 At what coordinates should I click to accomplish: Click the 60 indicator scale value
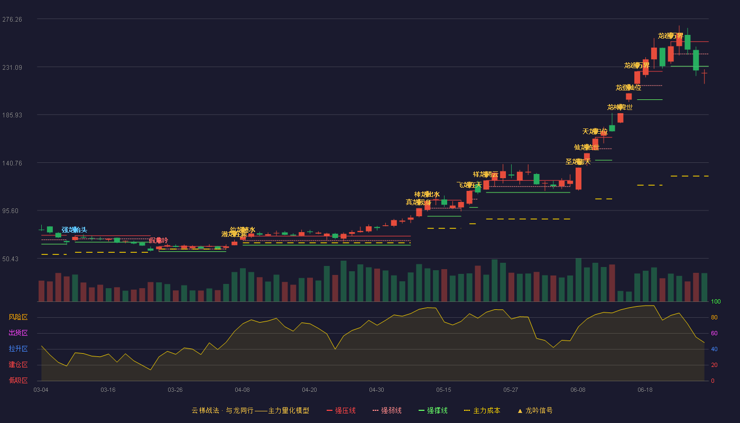(x=714, y=333)
